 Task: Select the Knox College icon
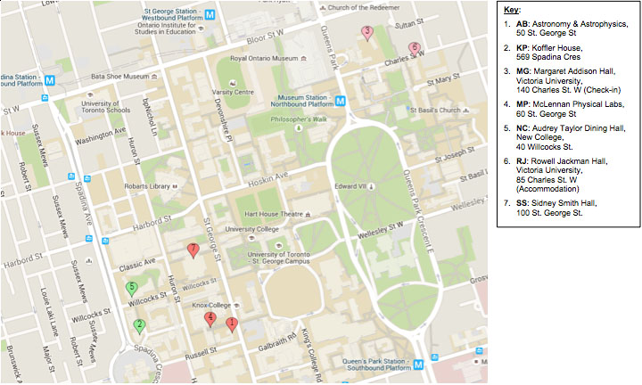236,305
